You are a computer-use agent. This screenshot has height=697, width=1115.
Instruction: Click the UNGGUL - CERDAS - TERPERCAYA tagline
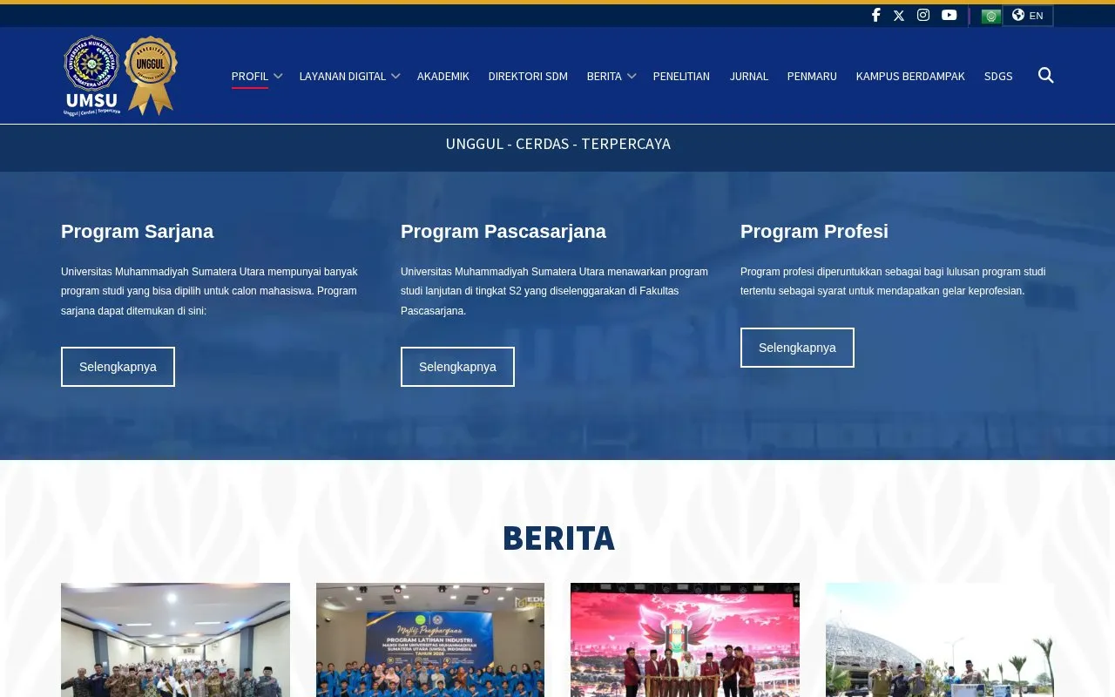coord(558,144)
